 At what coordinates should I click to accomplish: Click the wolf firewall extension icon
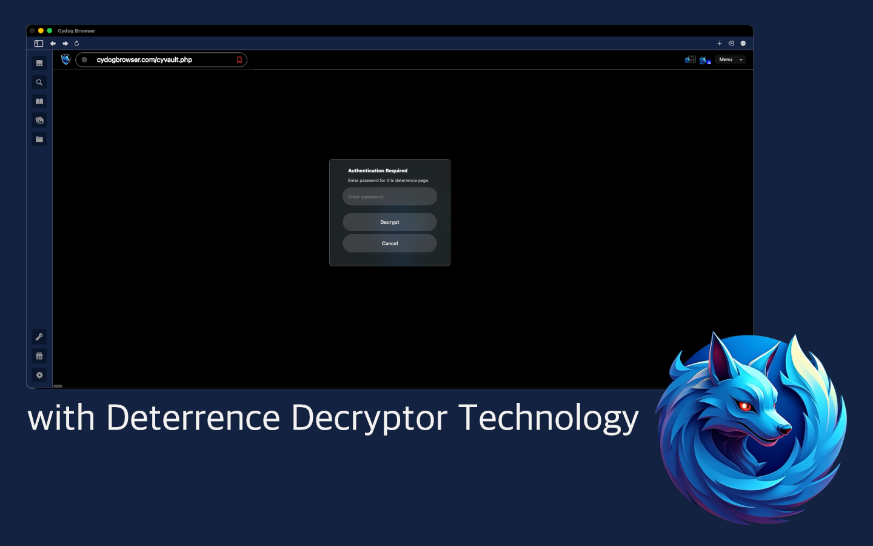691,59
